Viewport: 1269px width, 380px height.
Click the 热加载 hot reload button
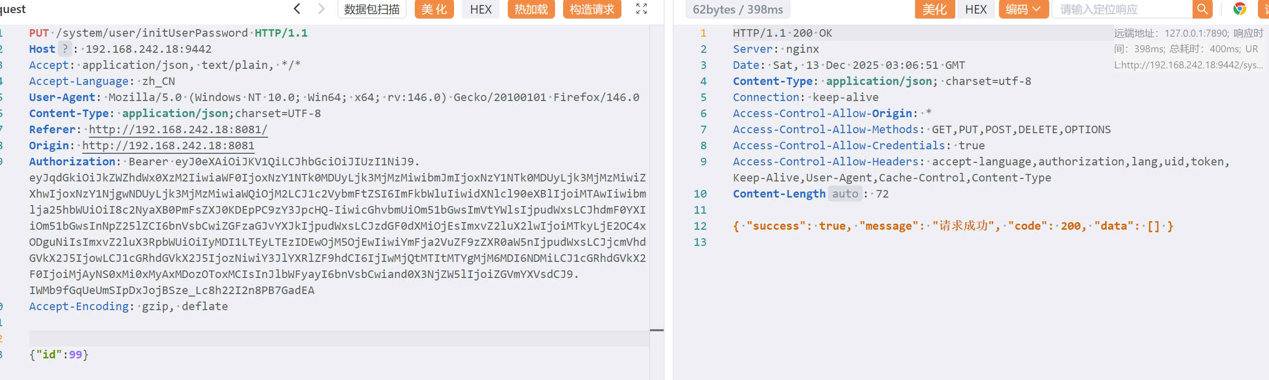(x=531, y=9)
